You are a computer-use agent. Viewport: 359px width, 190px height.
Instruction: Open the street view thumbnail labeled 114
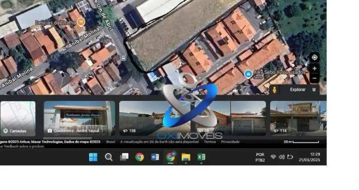(298, 119)
